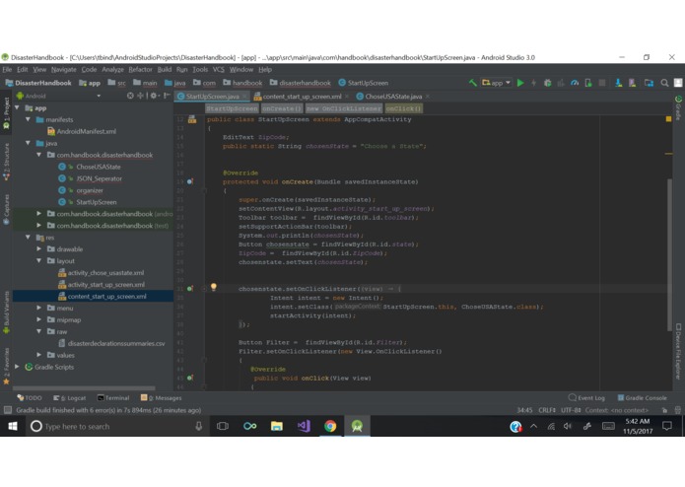Open the Event Log
Screen dimensions: 685x487
pyautogui.click(x=586, y=397)
